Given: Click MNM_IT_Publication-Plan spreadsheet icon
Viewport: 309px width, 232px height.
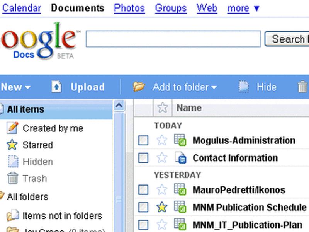Looking at the screenshot, I should 180,224.
